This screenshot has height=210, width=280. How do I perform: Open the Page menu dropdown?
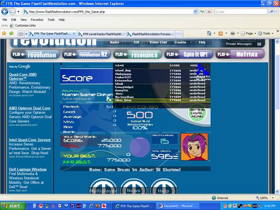point(249,33)
